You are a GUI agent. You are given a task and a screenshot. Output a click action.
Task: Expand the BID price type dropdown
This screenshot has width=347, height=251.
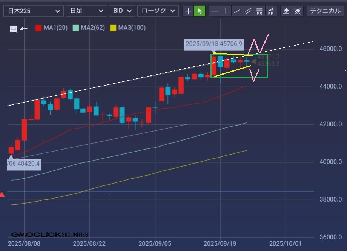pos(122,11)
